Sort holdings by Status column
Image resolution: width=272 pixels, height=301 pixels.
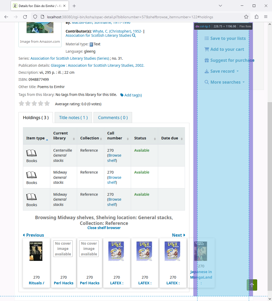click(144, 138)
